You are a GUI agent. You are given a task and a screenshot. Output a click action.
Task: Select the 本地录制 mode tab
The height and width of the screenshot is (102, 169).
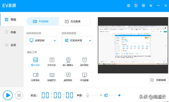[43, 21]
